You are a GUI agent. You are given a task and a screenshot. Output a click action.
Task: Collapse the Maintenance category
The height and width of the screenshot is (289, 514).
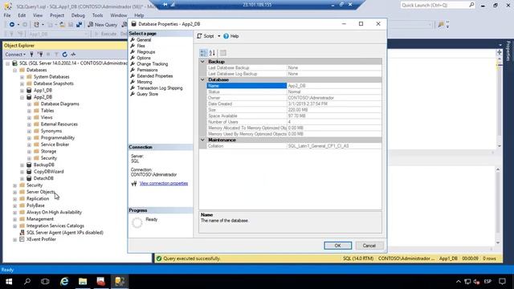coord(202,140)
